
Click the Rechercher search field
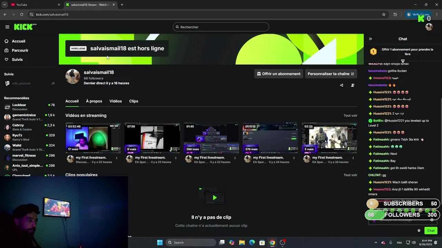point(221,27)
